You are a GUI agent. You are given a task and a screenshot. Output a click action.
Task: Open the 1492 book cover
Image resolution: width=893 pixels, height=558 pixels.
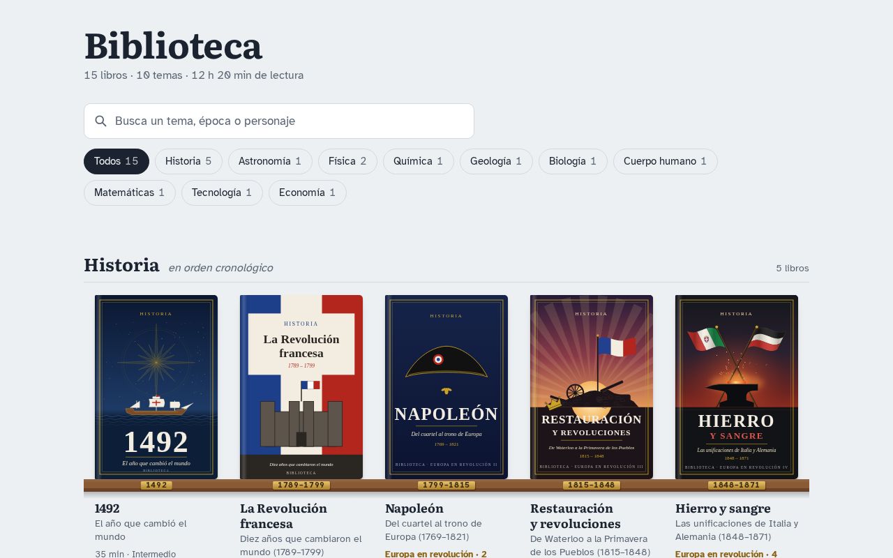point(156,387)
